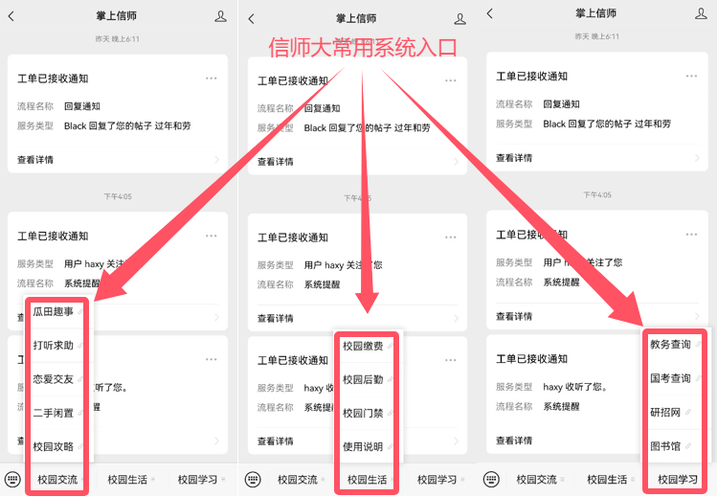717x497 pixels.
Task: Switch to keyboard input in right screen
Action: point(492,480)
